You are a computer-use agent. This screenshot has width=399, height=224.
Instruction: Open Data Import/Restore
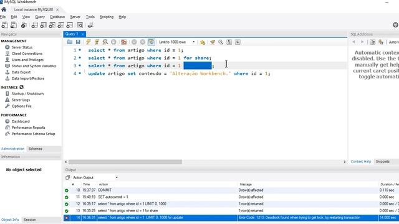click(x=27, y=78)
